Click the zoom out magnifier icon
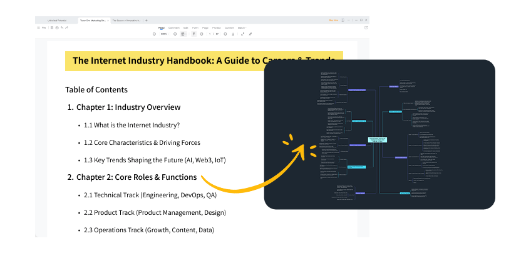Viewport: 531px width, 266px height. tap(154, 34)
